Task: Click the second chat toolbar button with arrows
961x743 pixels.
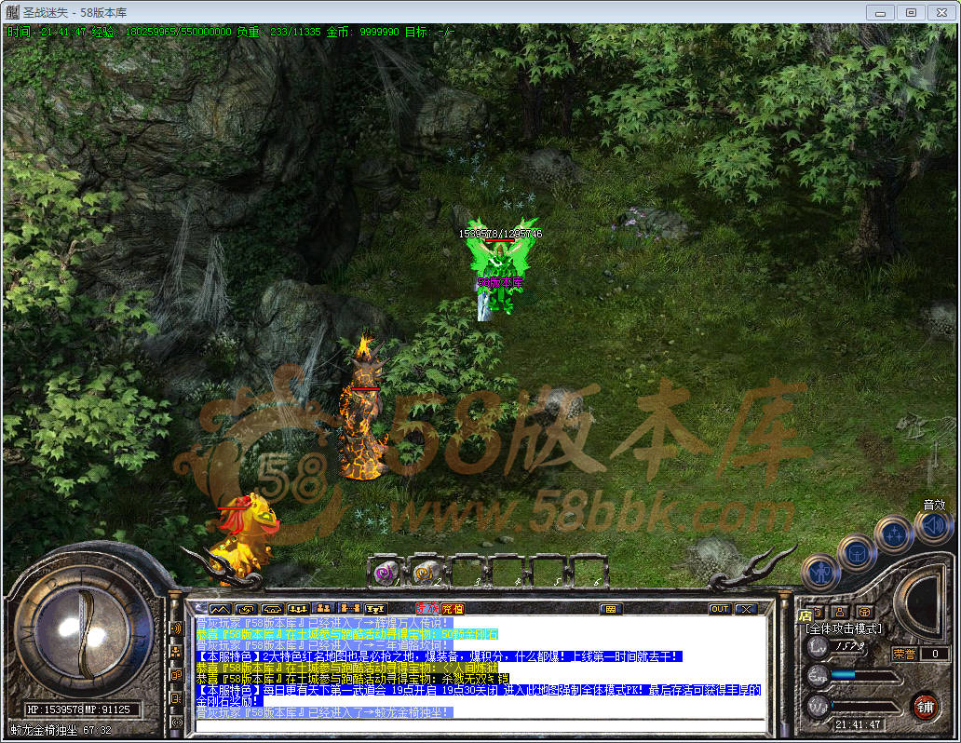Action: 246,609
